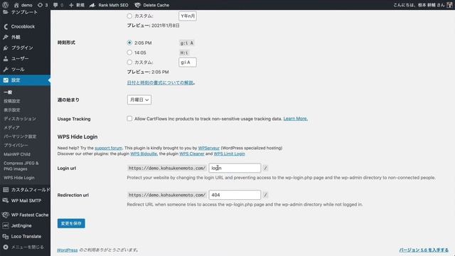Click the blue save changes button

(71, 223)
